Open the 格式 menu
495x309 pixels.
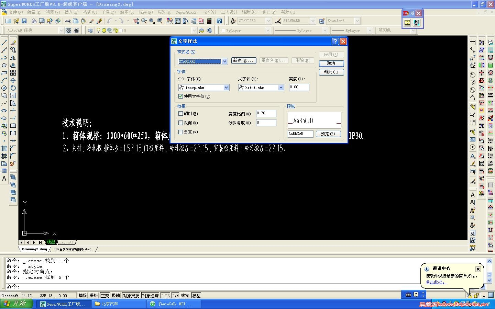tap(90, 12)
